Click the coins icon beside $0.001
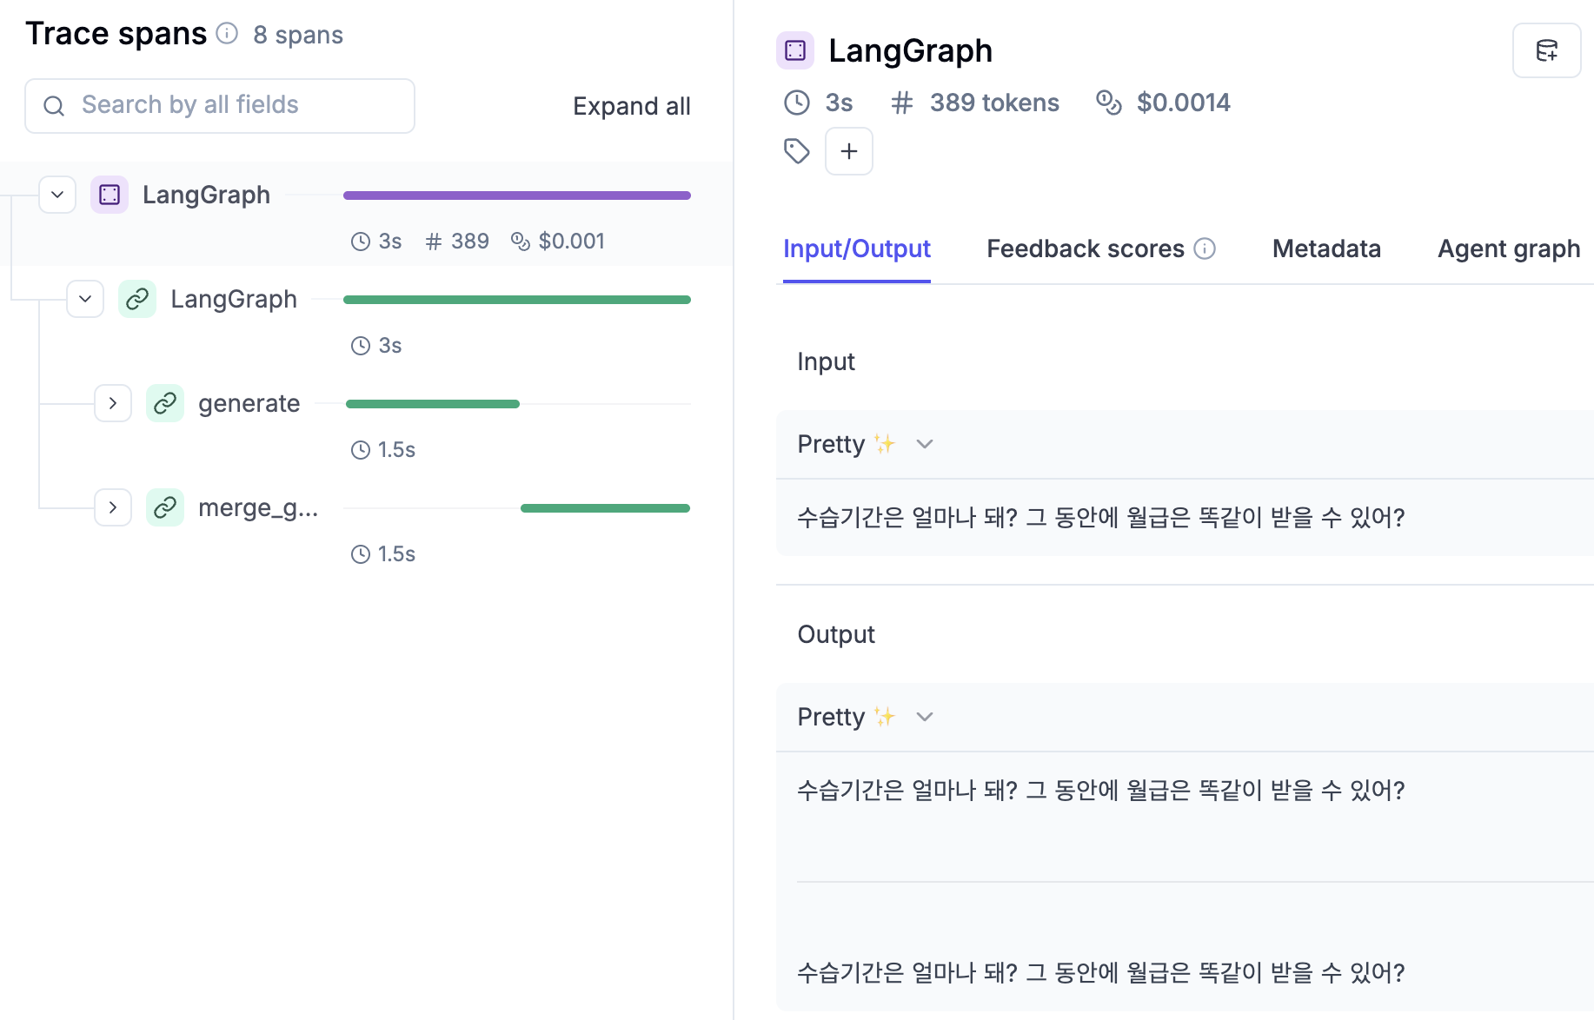The image size is (1594, 1020). click(521, 242)
